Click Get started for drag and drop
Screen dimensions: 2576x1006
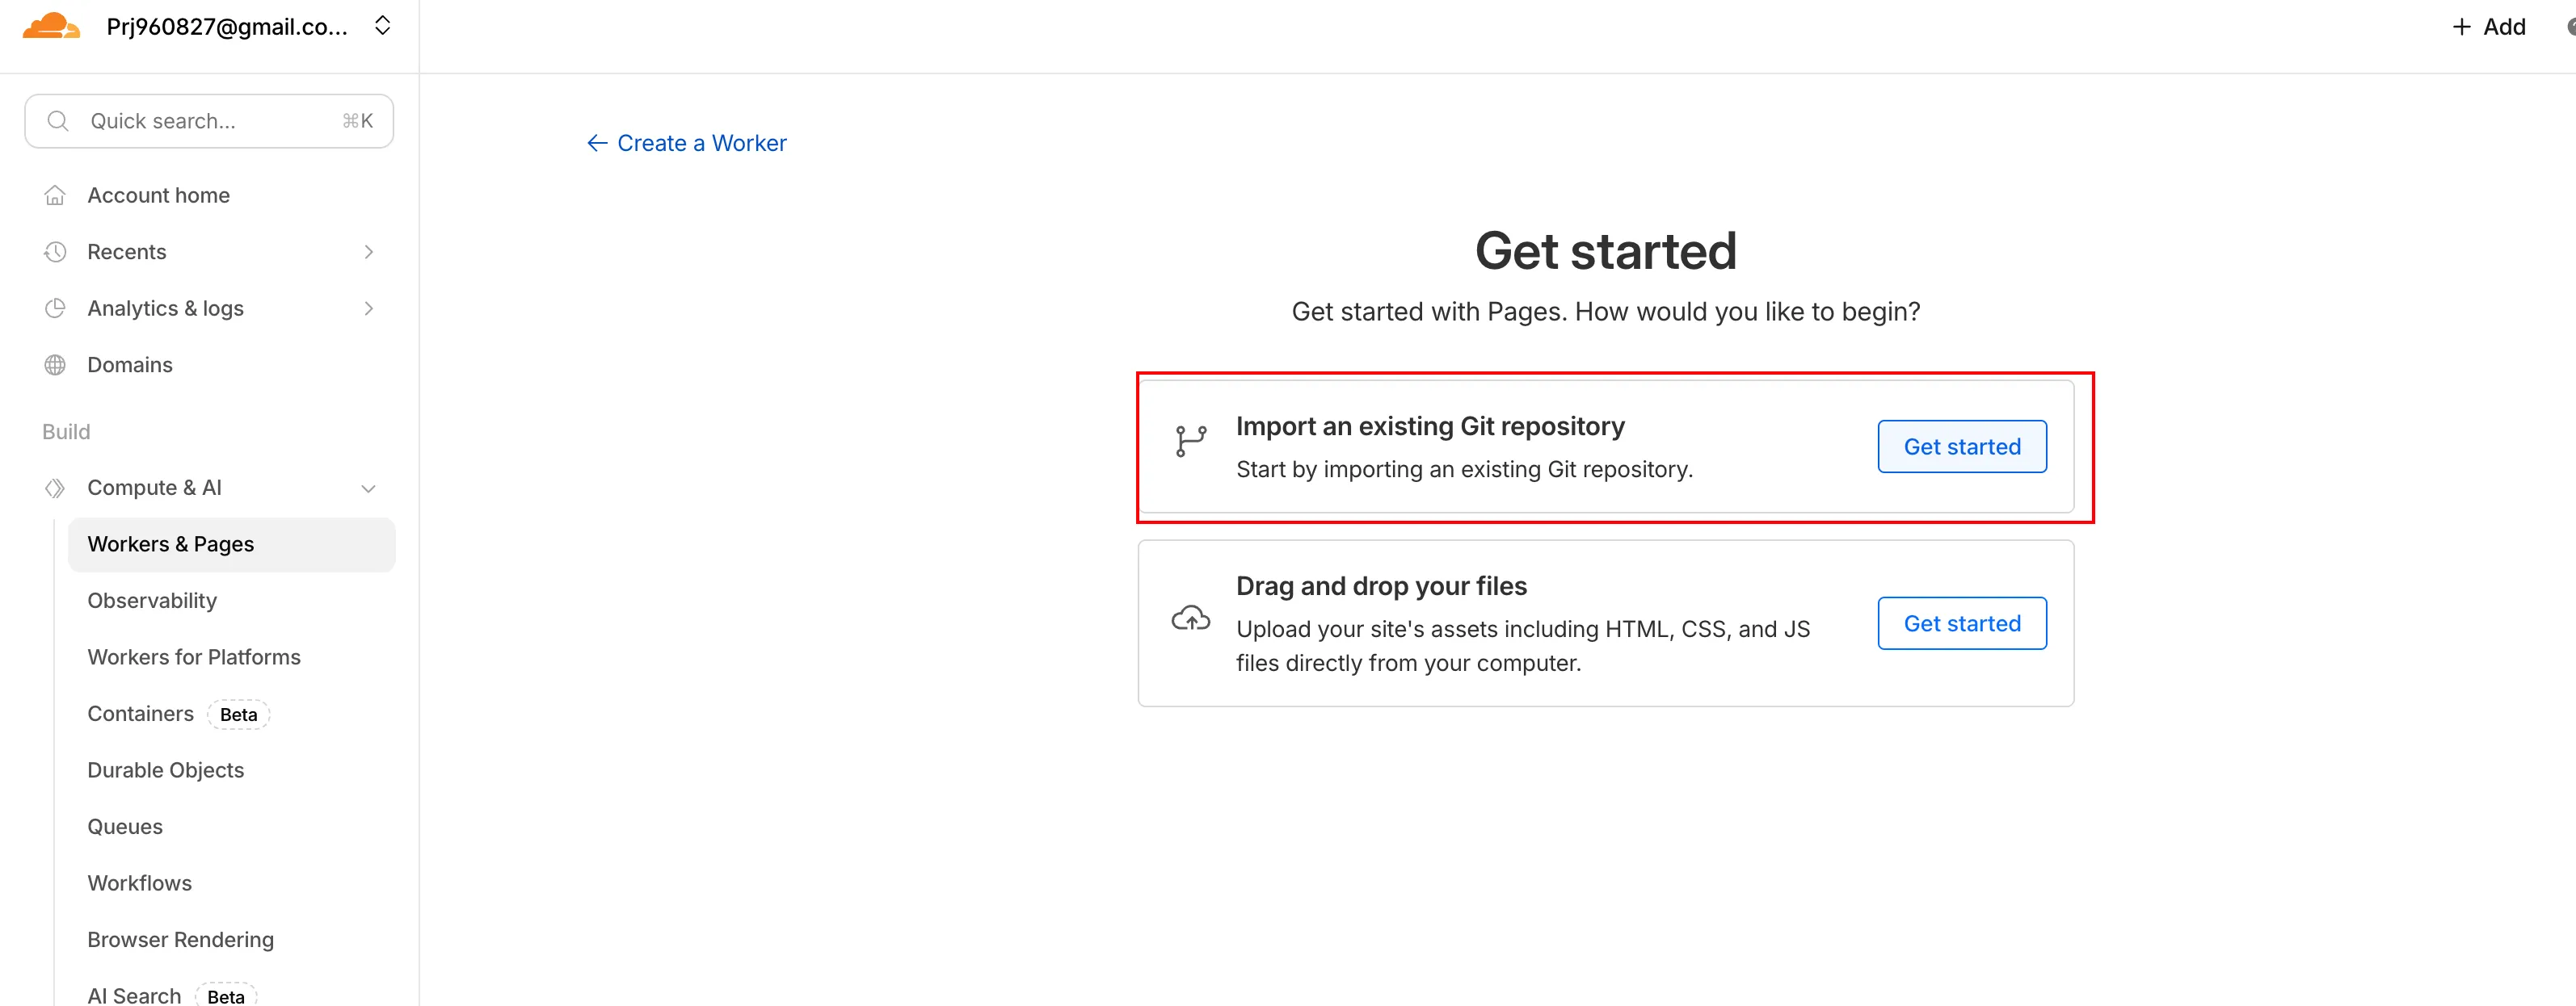pyautogui.click(x=1961, y=623)
